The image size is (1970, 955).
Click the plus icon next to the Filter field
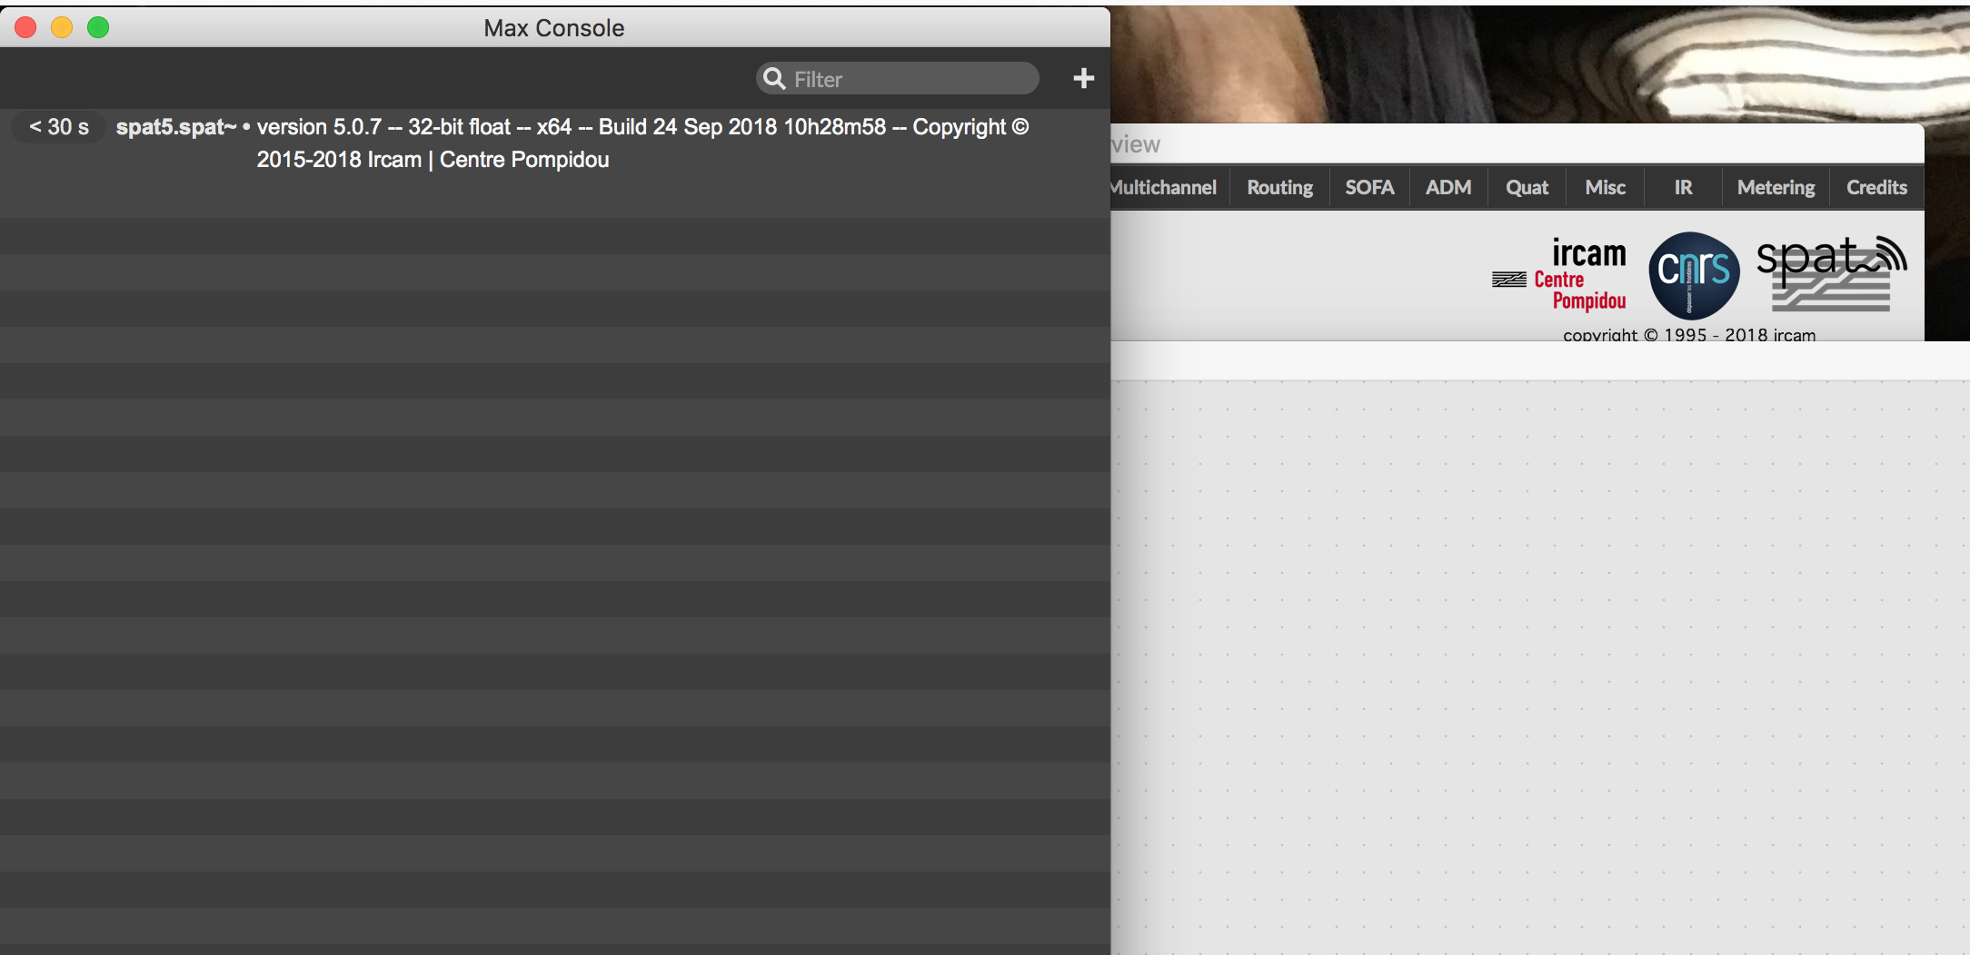point(1083,78)
